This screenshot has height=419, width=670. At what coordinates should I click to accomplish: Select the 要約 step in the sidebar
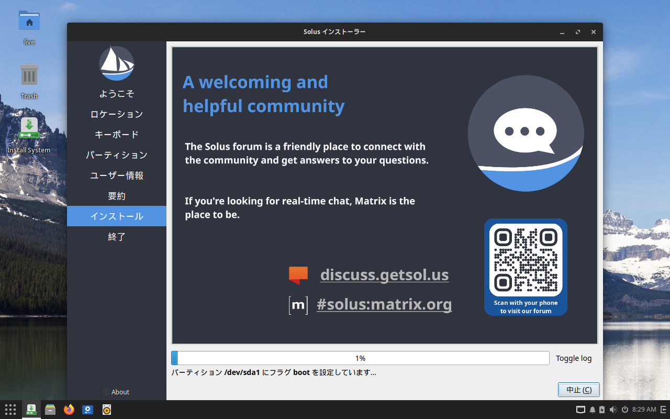point(117,196)
